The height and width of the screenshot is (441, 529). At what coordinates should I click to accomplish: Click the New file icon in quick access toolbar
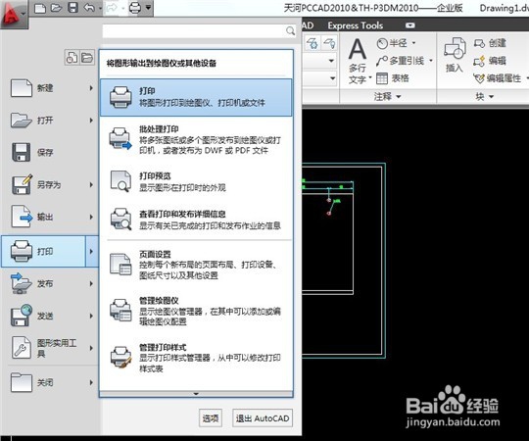tap(40, 8)
